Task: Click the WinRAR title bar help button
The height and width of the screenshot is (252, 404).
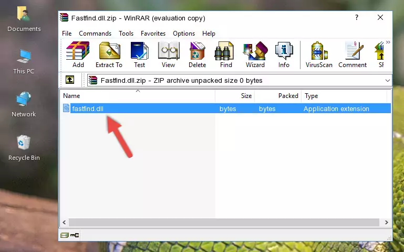Action: (357, 17)
